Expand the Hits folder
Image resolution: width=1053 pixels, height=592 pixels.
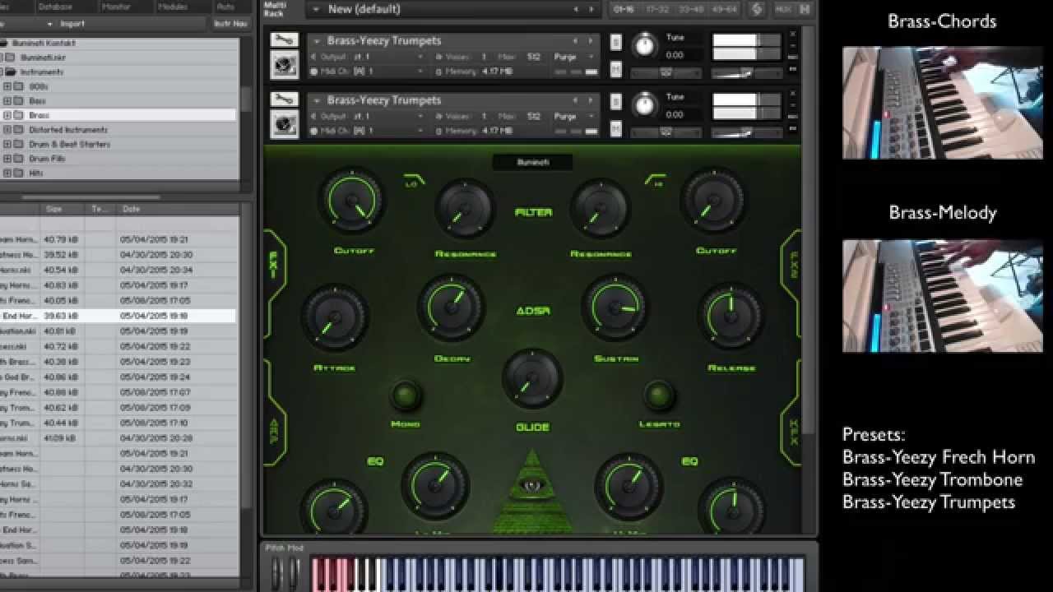tap(7, 173)
